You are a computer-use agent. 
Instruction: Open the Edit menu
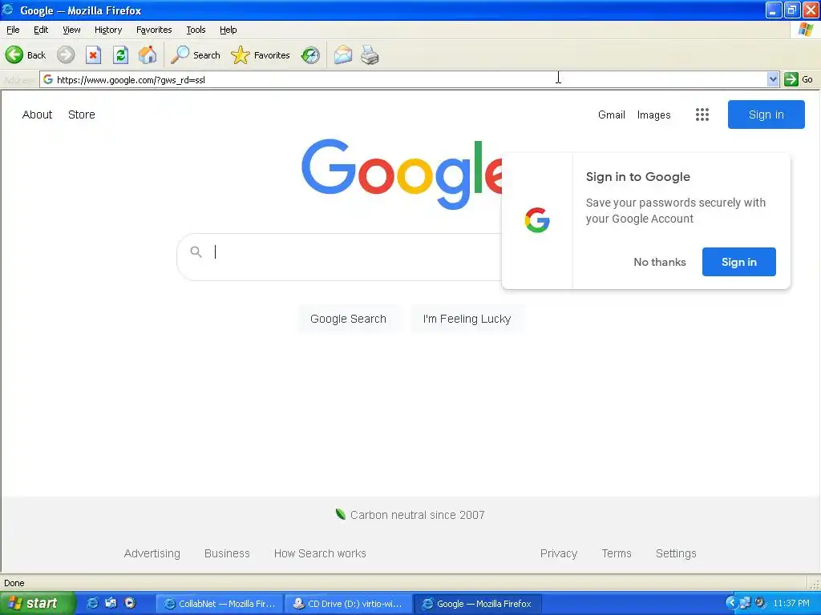pyautogui.click(x=41, y=30)
